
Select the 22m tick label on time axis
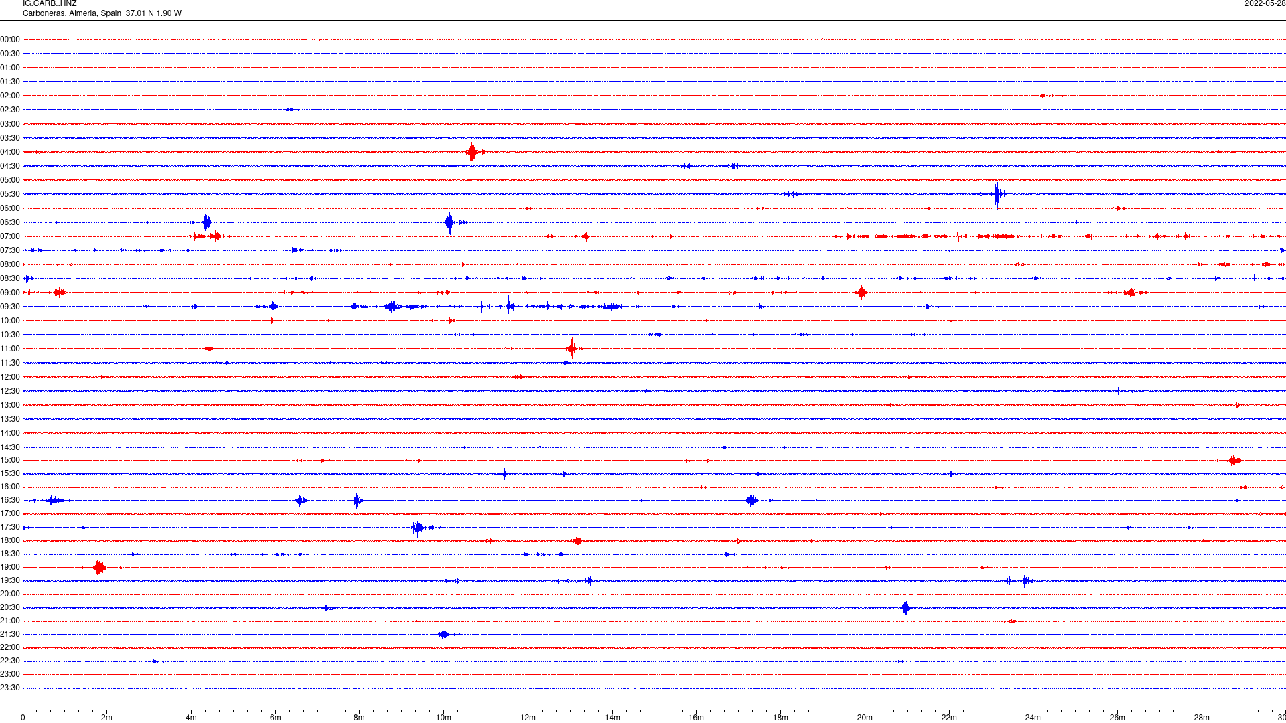[949, 718]
